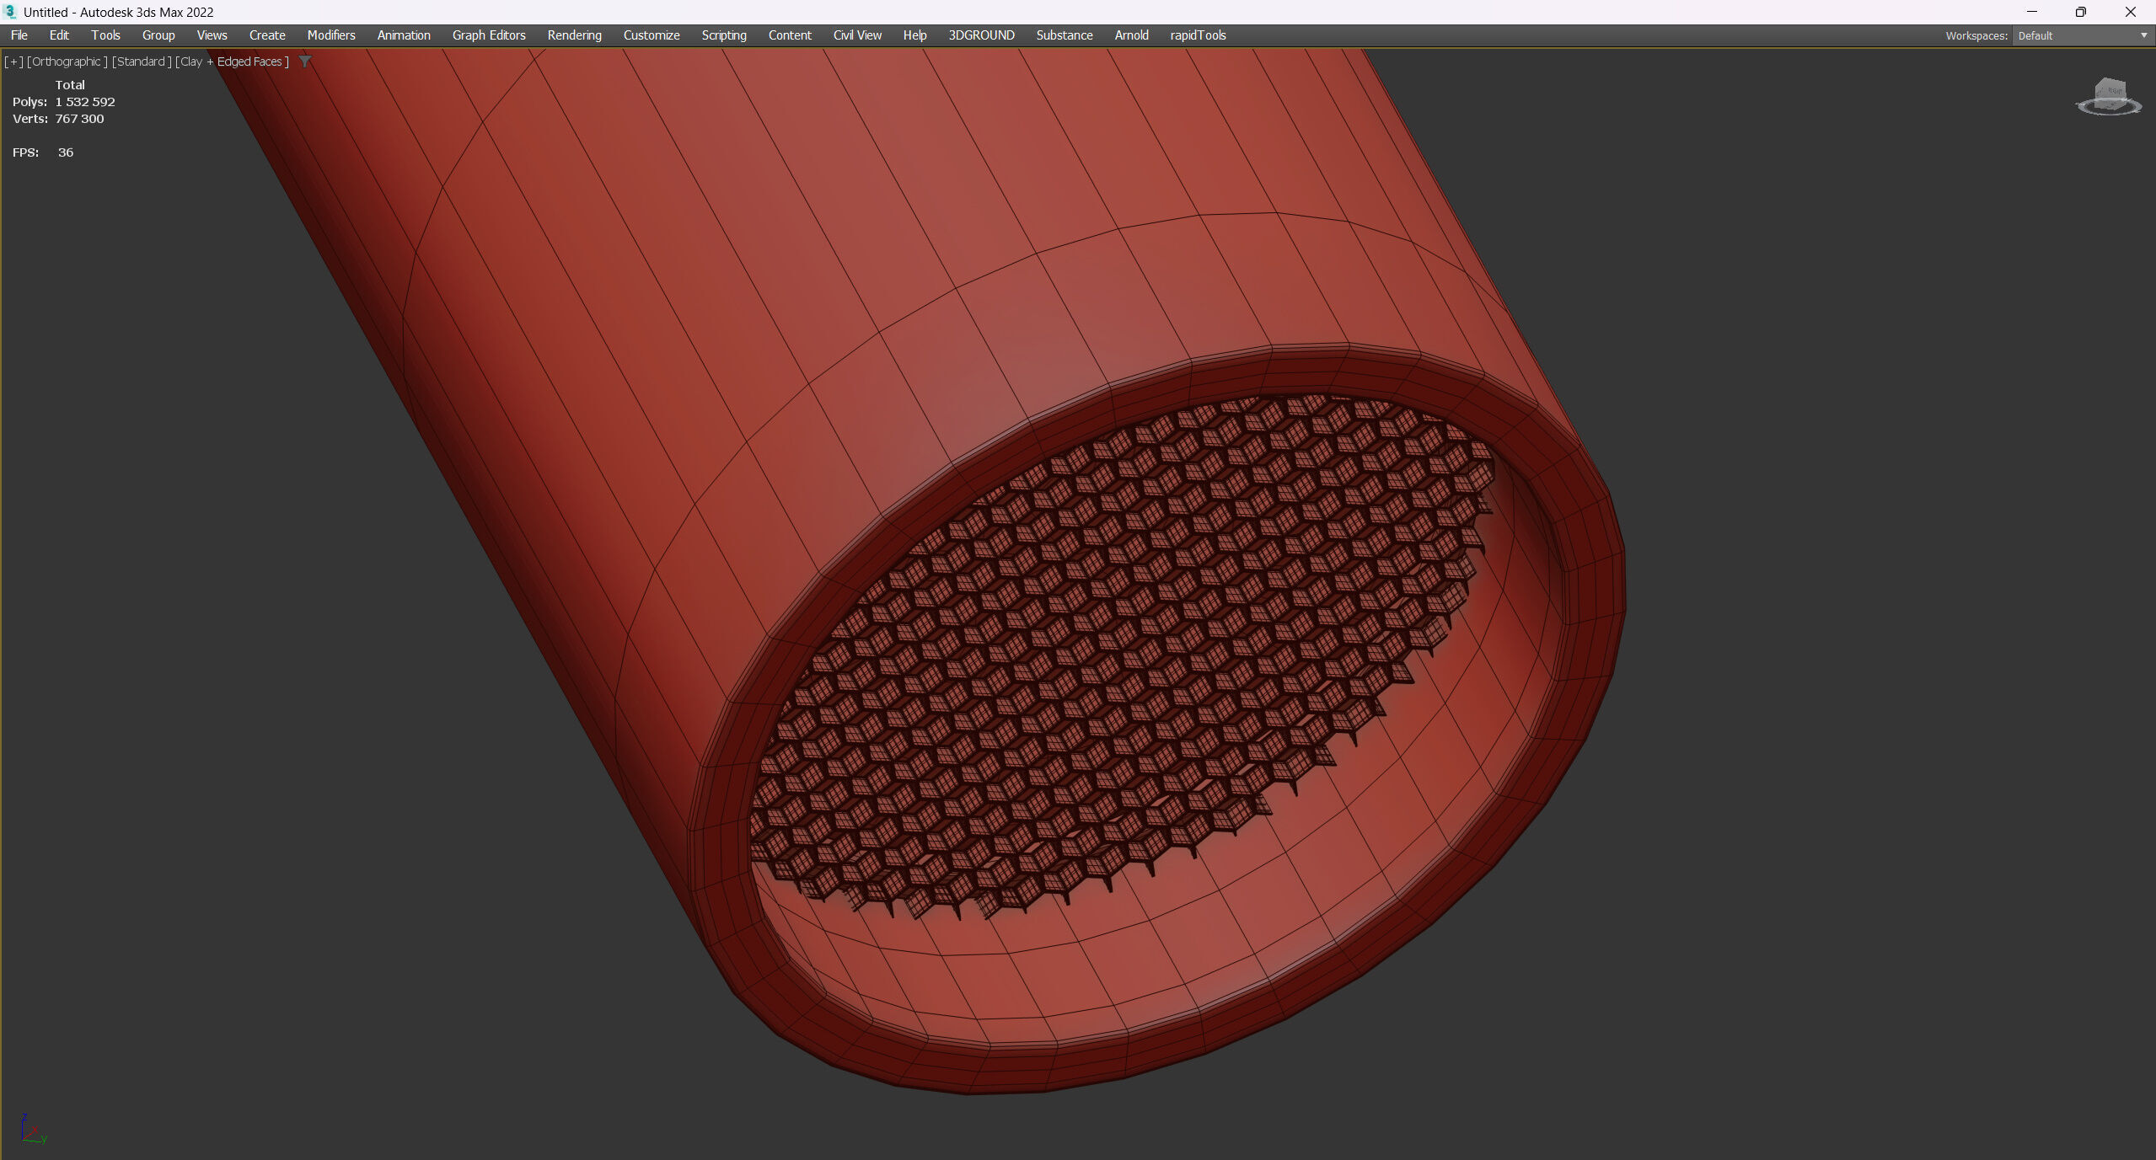Click the Clay + Edged Faces label
The image size is (2156, 1160).
[232, 61]
